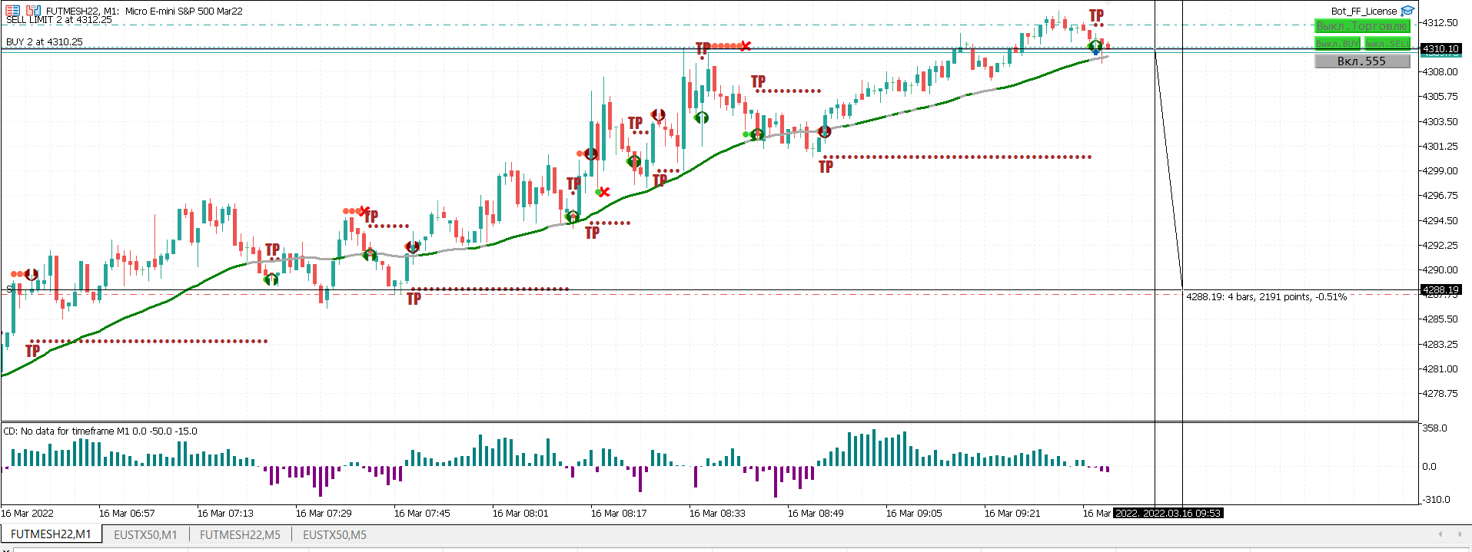
Task: Click the 16 Mar 09:21 time axis label
Action: click(1012, 514)
